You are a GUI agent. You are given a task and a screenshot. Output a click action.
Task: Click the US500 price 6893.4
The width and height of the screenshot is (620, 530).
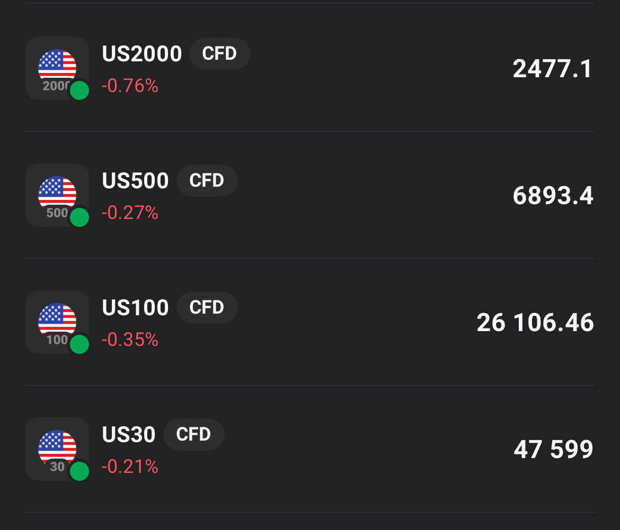[553, 196]
